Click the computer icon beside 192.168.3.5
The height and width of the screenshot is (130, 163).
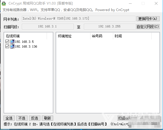click(x=12, y=42)
